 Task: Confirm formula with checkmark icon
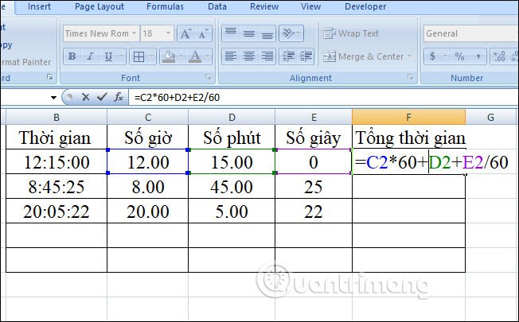click(102, 97)
